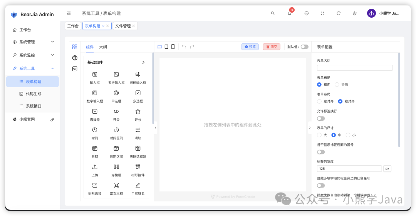Open the code view panel icon
The image size is (416, 216).
click(x=75, y=69)
